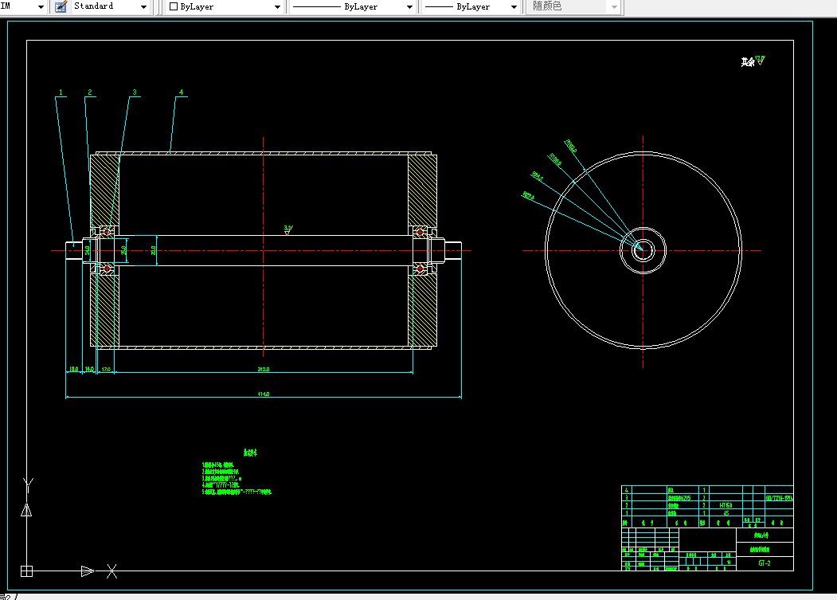Select part balloon number 4
The width and height of the screenshot is (837, 600).
click(181, 92)
